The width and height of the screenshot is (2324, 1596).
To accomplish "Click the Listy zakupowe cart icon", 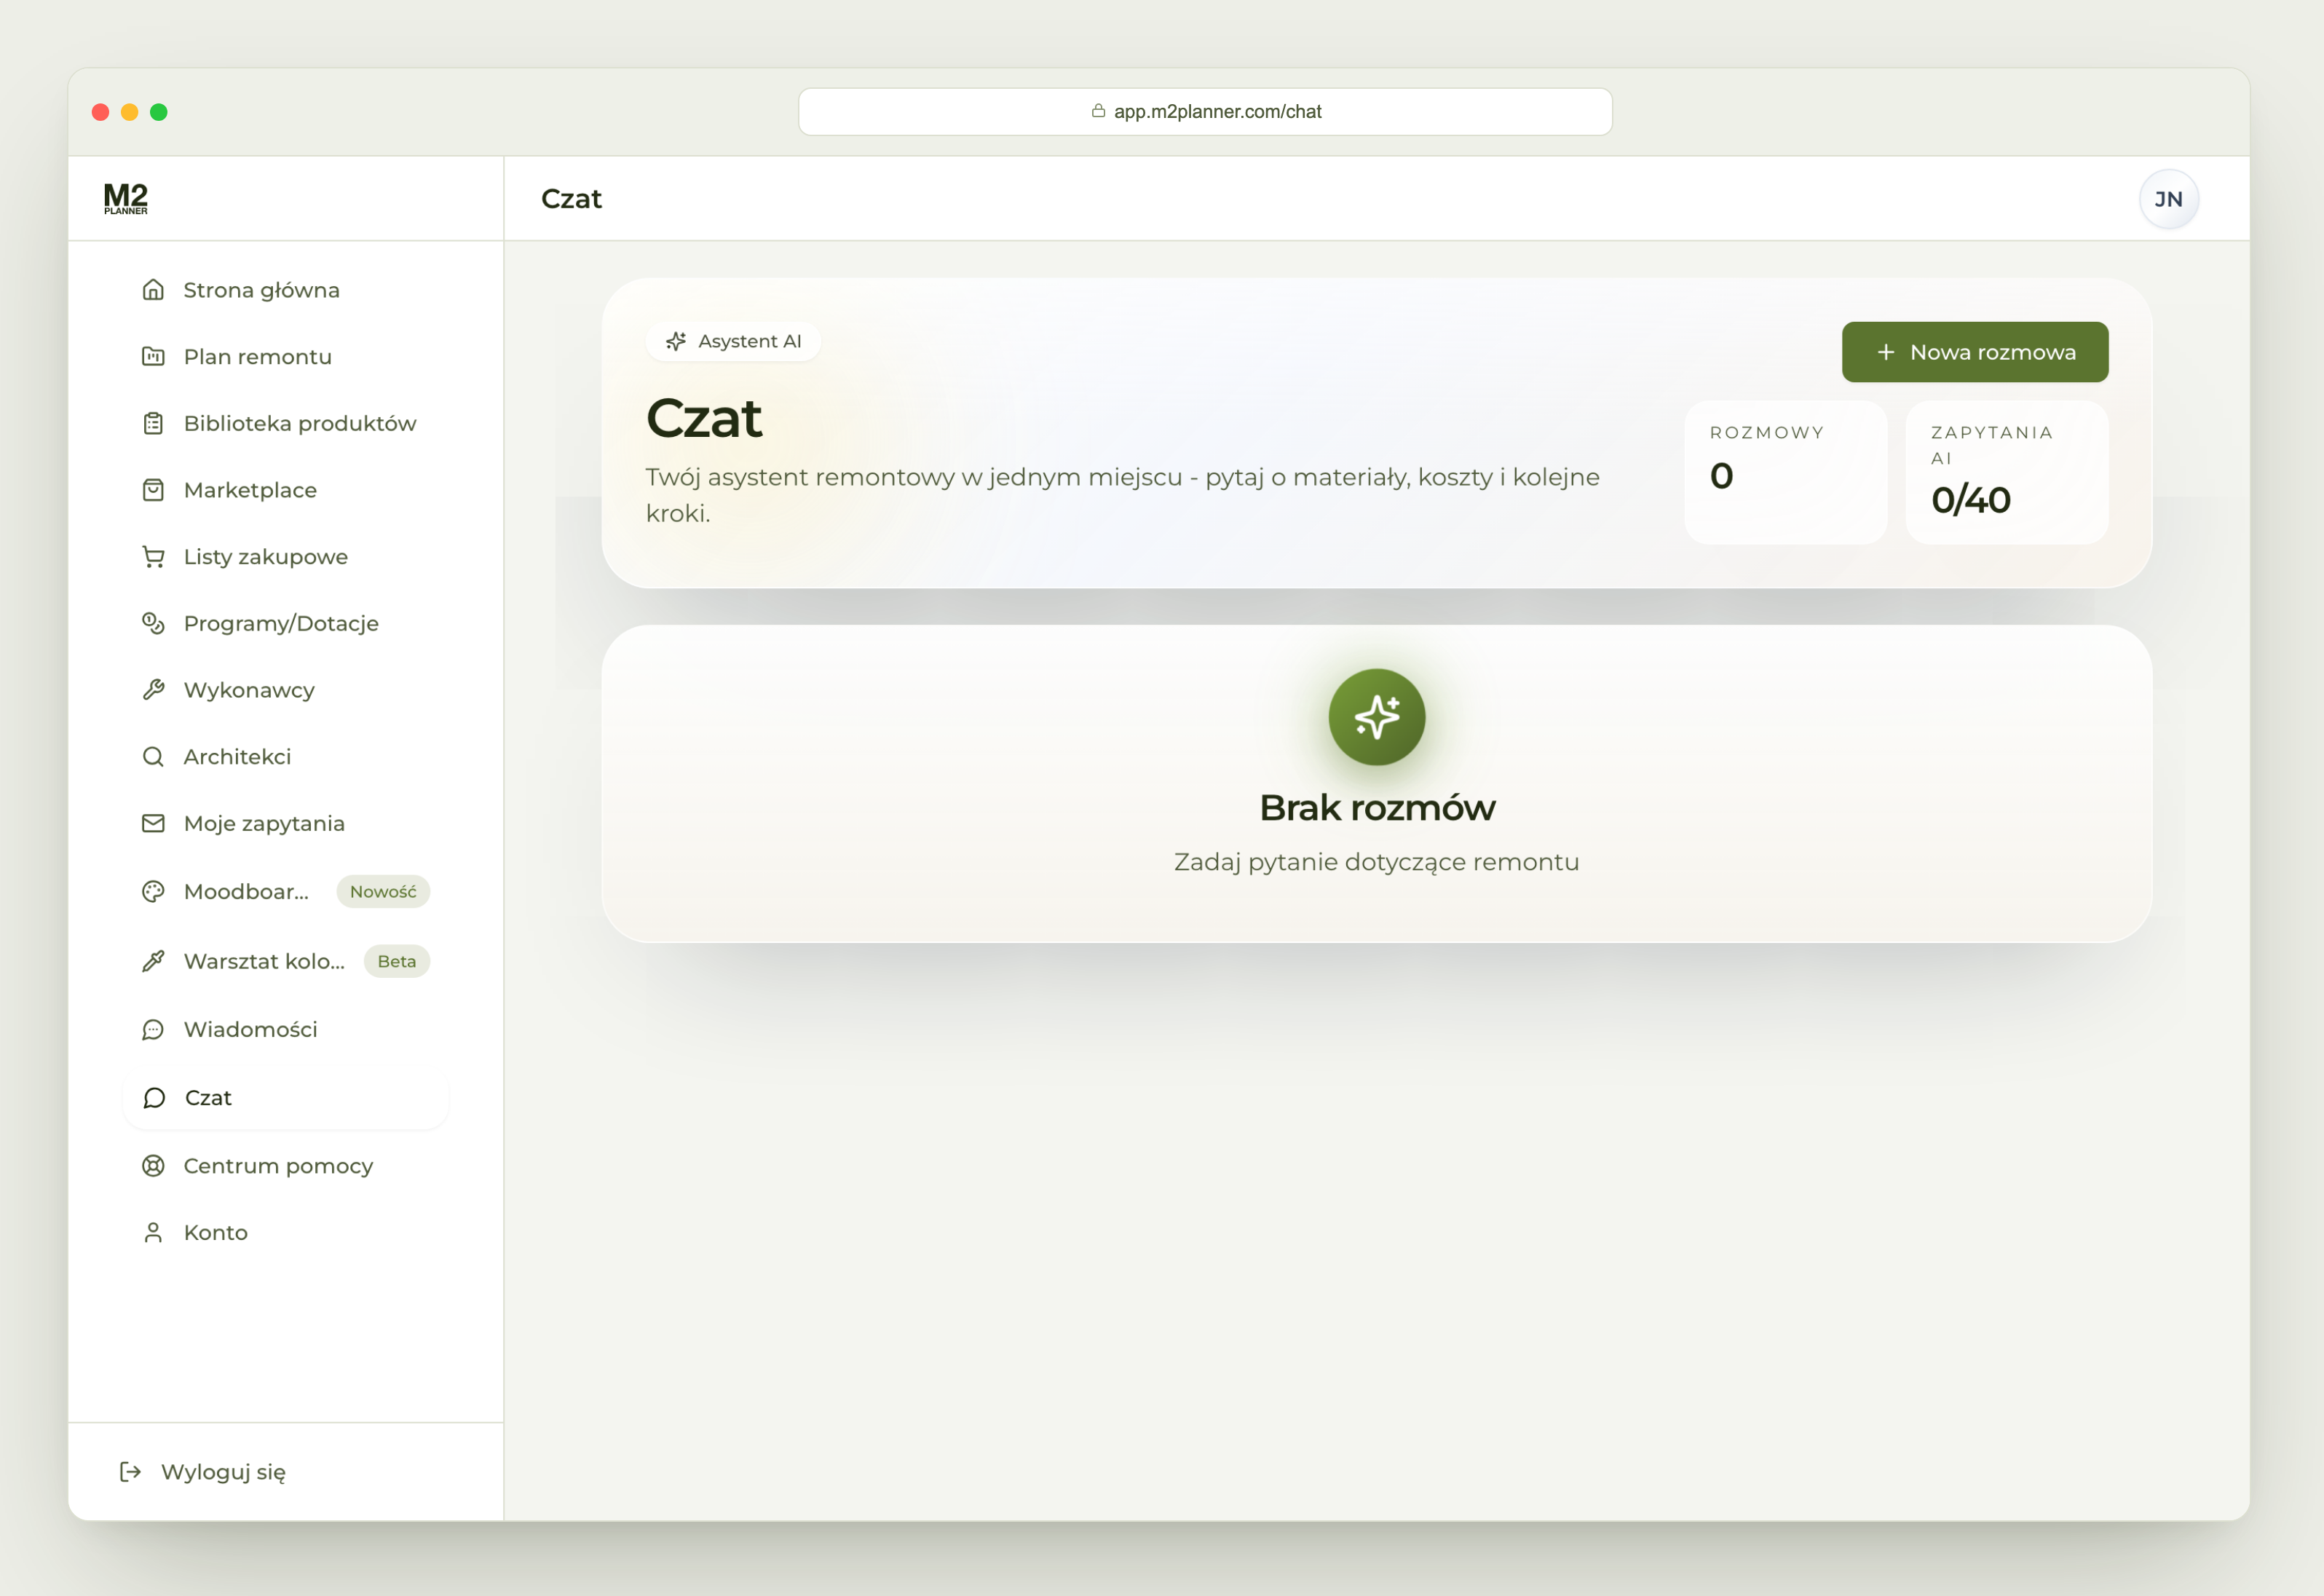I will [153, 557].
